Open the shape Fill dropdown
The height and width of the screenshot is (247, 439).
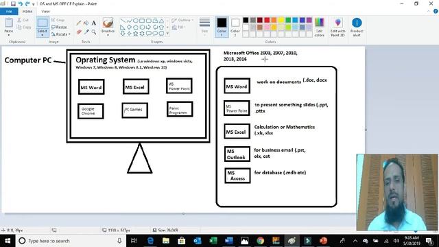tap(179, 27)
